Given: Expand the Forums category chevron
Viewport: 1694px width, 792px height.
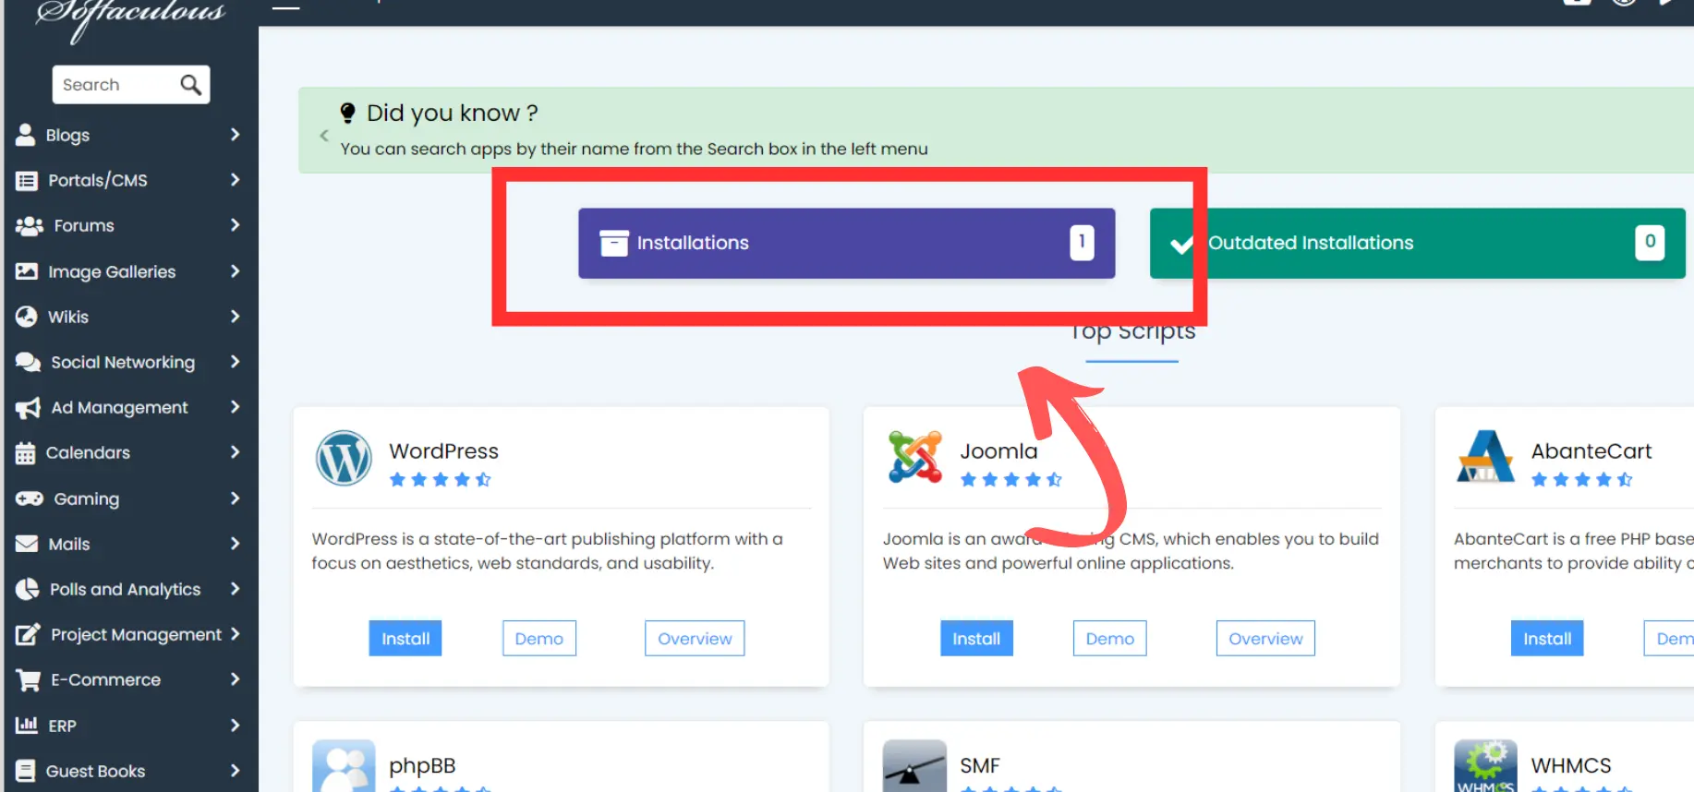Looking at the screenshot, I should [235, 225].
